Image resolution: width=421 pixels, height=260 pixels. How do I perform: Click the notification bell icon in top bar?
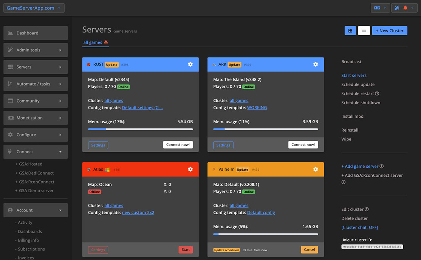click(405, 8)
